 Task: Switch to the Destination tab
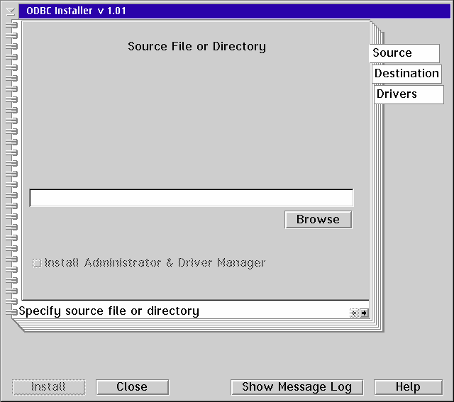coord(406,74)
